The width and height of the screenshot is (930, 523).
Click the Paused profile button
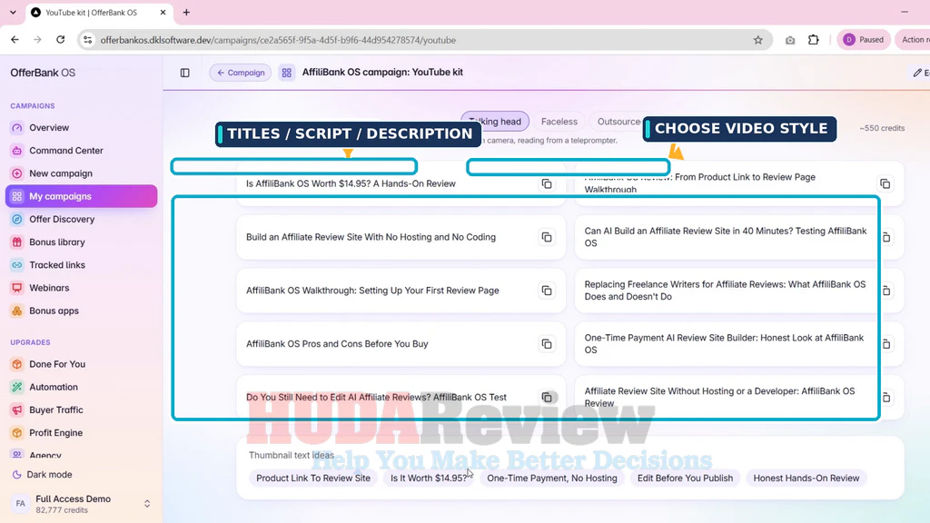pos(864,40)
